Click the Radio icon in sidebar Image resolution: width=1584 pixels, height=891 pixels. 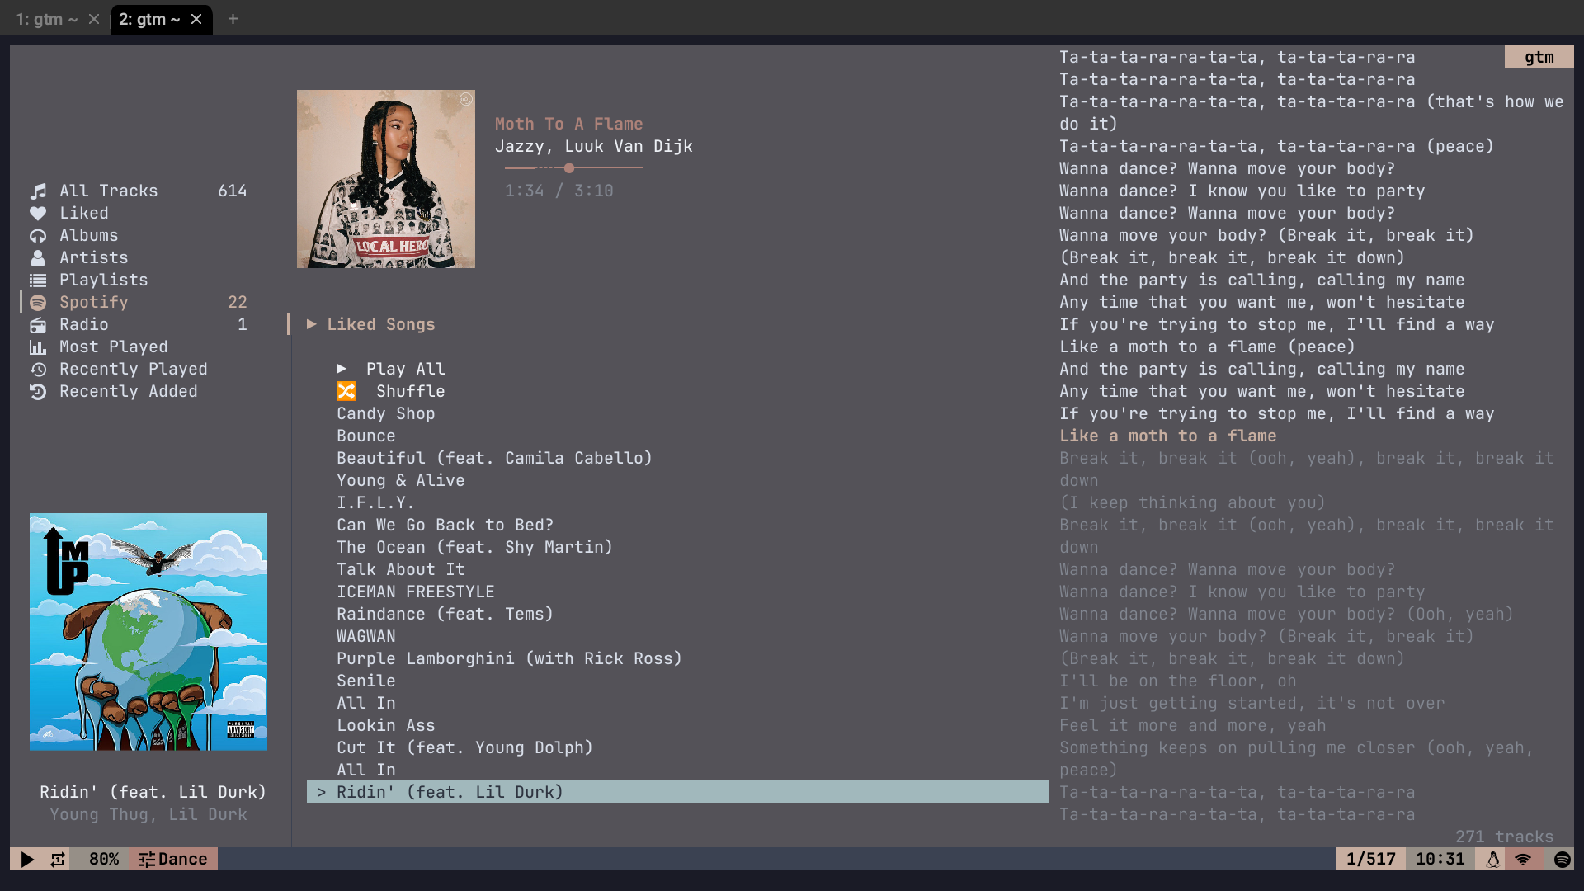pyautogui.click(x=38, y=325)
